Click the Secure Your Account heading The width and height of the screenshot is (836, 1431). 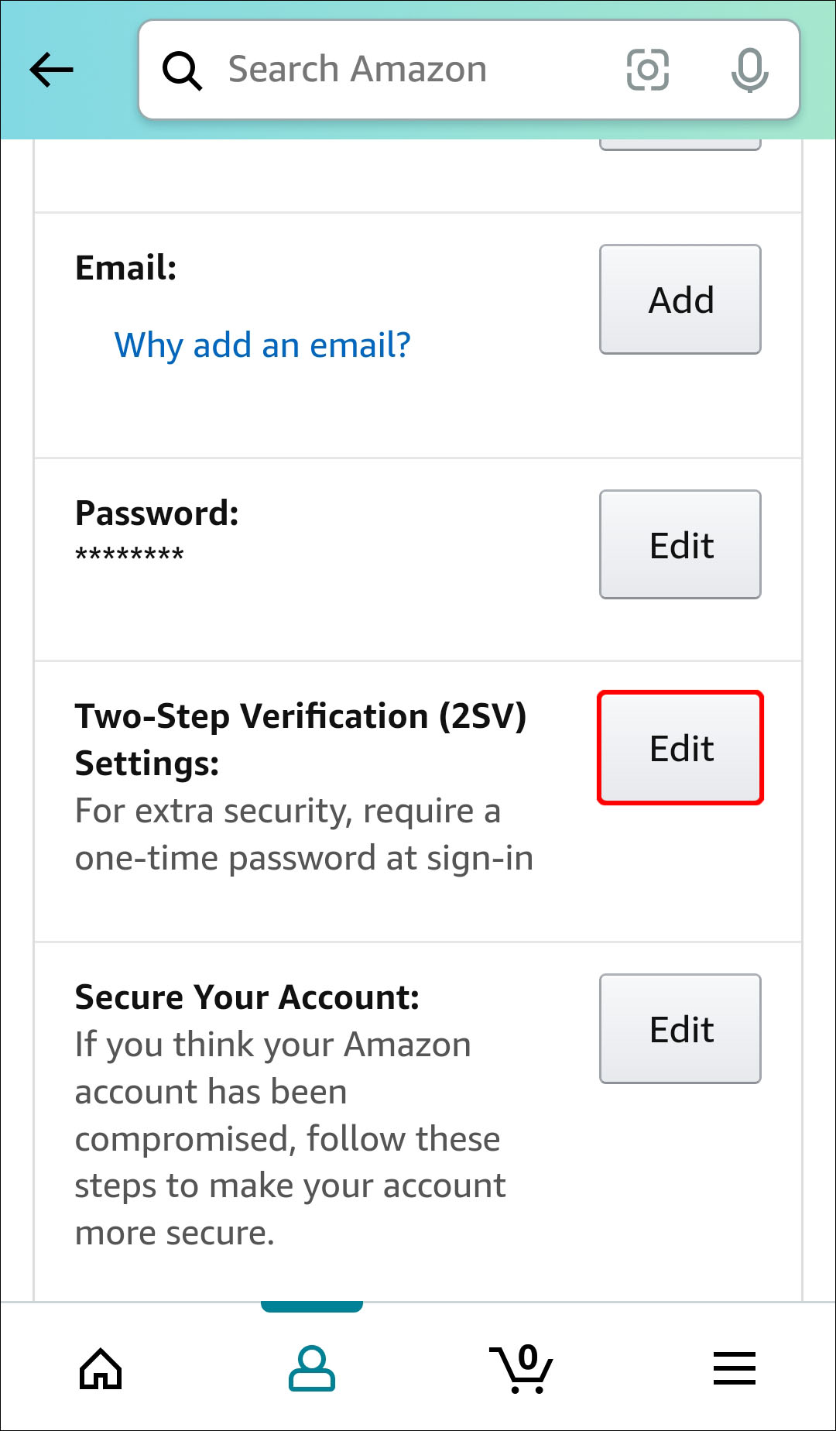tap(247, 997)
